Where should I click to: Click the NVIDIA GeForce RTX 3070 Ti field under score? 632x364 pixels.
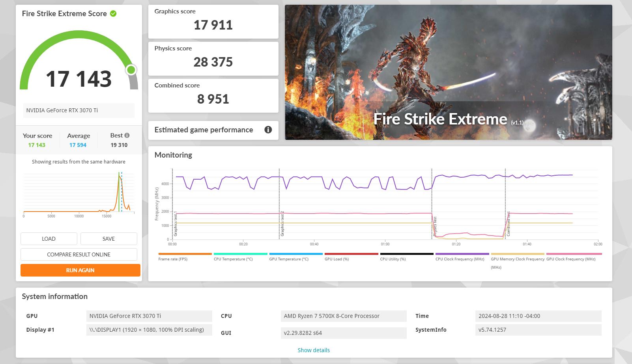pos(79,110)
